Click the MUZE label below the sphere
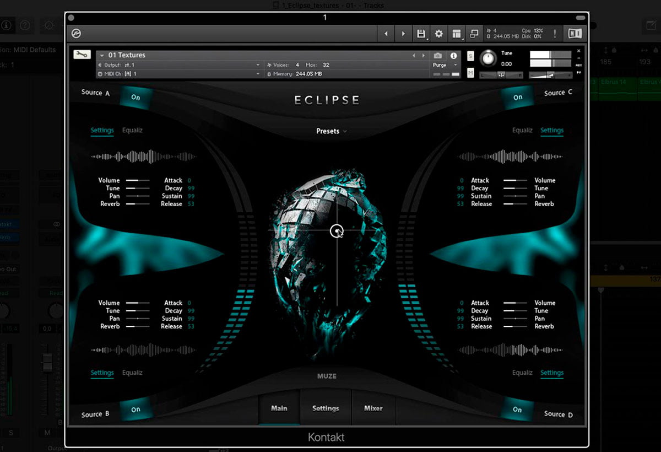Image resolution: width=661 pixels, height=452 pixels. click(327, 376)
